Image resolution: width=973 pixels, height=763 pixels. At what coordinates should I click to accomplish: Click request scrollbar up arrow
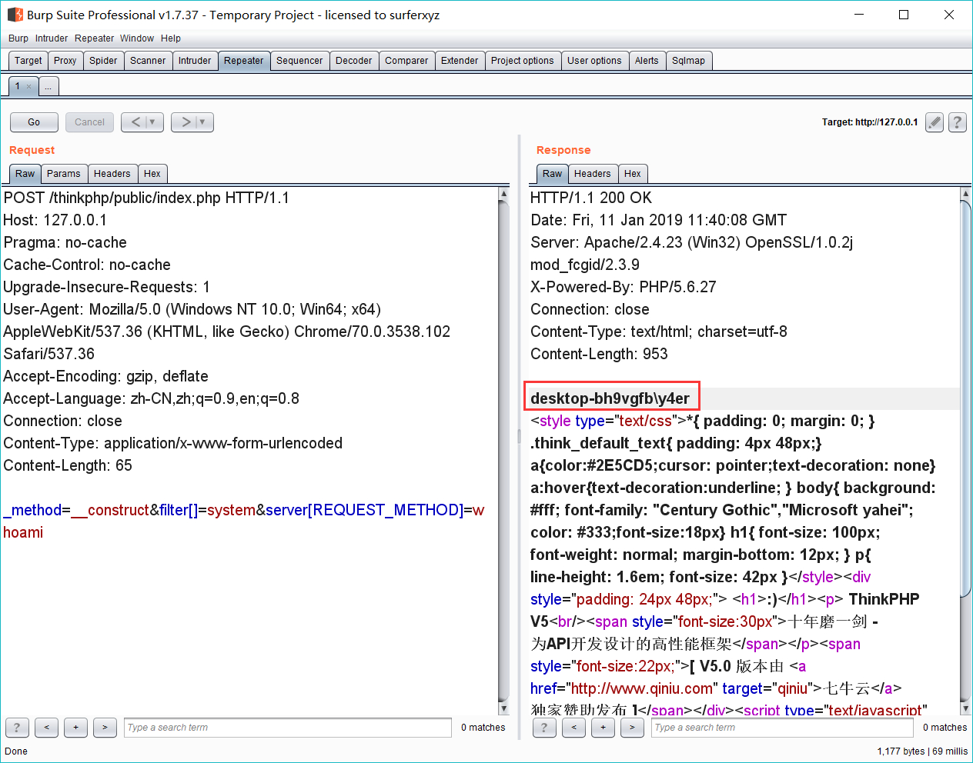[504, 194]
